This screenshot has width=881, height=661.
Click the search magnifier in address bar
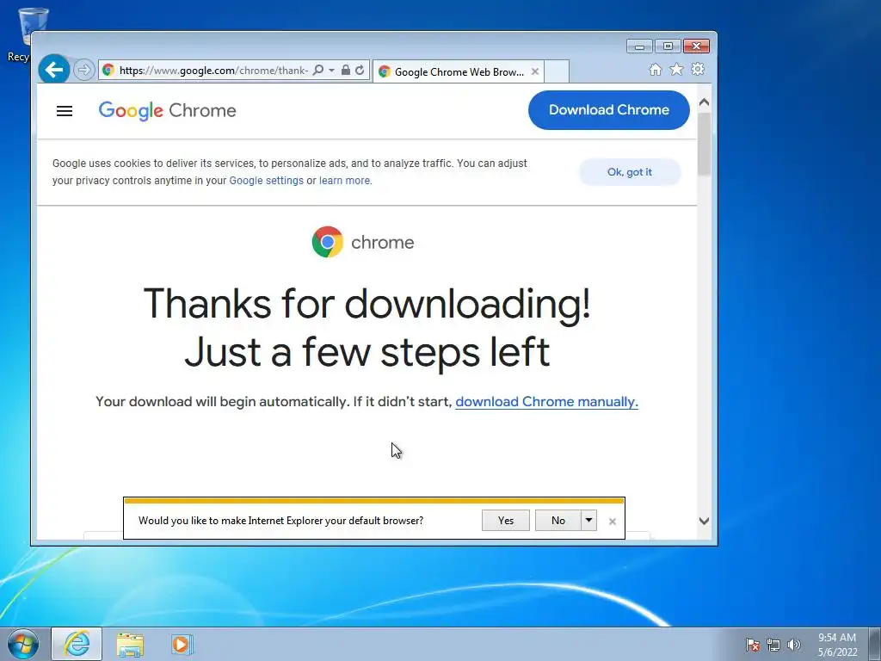(318, 70)
